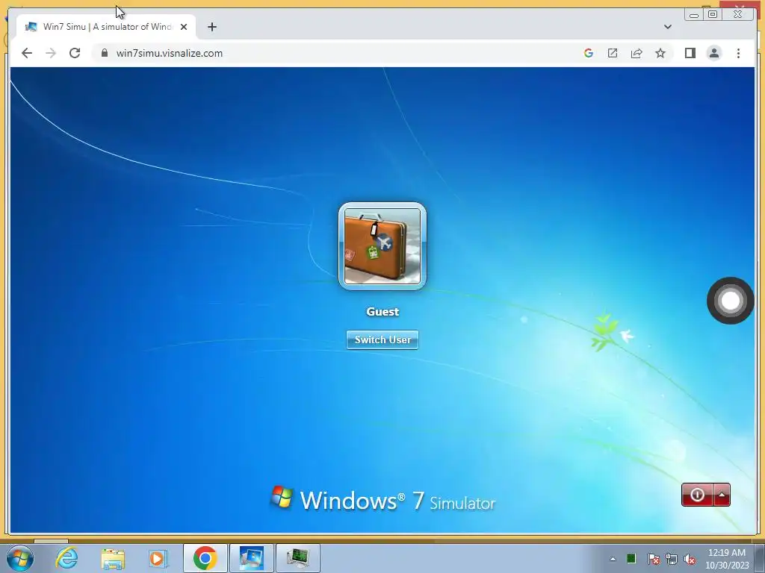This screenshot has height=573, width=765.
Task: Click the forward navigation arrow
Action: pyautogui.click(x=51, y=53)
